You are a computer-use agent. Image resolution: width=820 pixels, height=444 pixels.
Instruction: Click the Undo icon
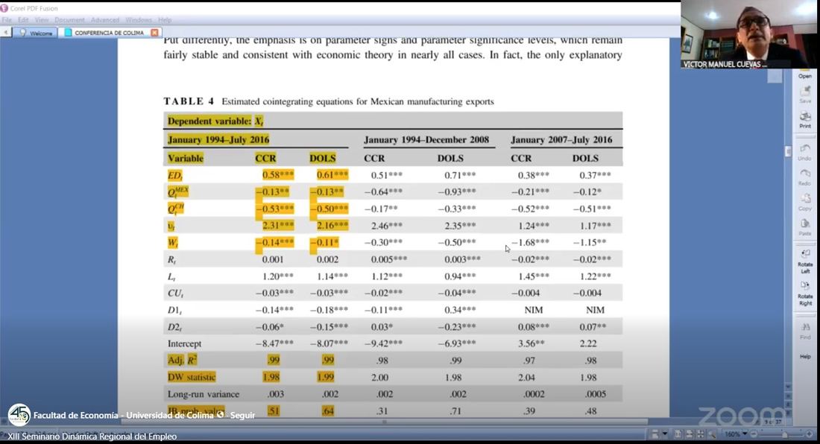coord(805,151)
